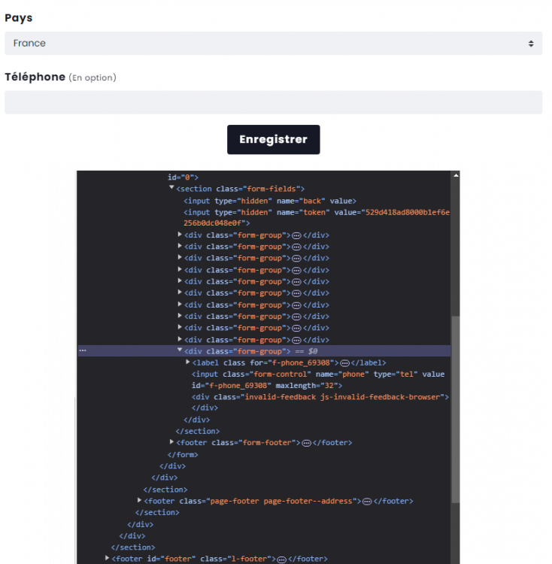Expand the footer id="footer" node arrow
The height and width of the screenshot is (564, 552).
click(x=107, y=558)
